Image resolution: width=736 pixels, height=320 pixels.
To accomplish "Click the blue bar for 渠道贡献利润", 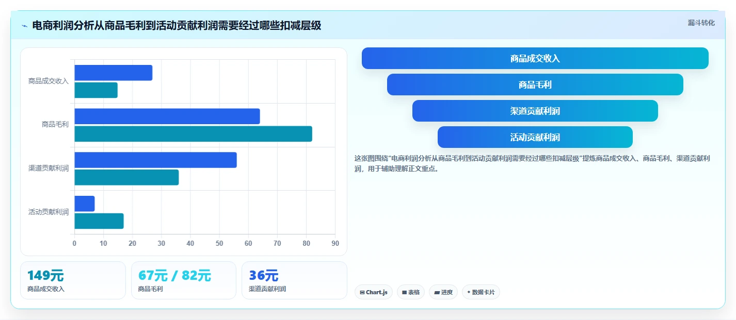I will (x=156, y=160).
